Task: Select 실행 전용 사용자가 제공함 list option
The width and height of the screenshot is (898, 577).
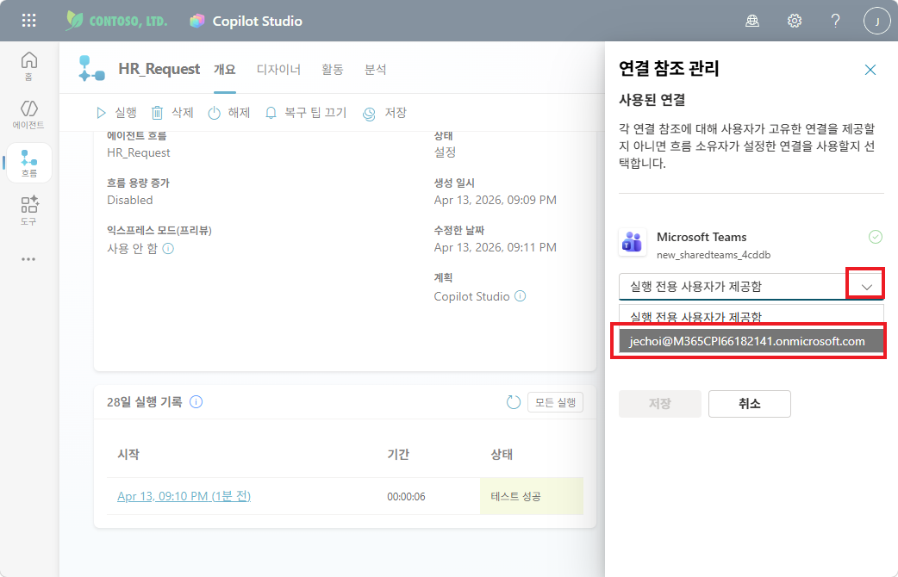Action: (x=751, y=315)
